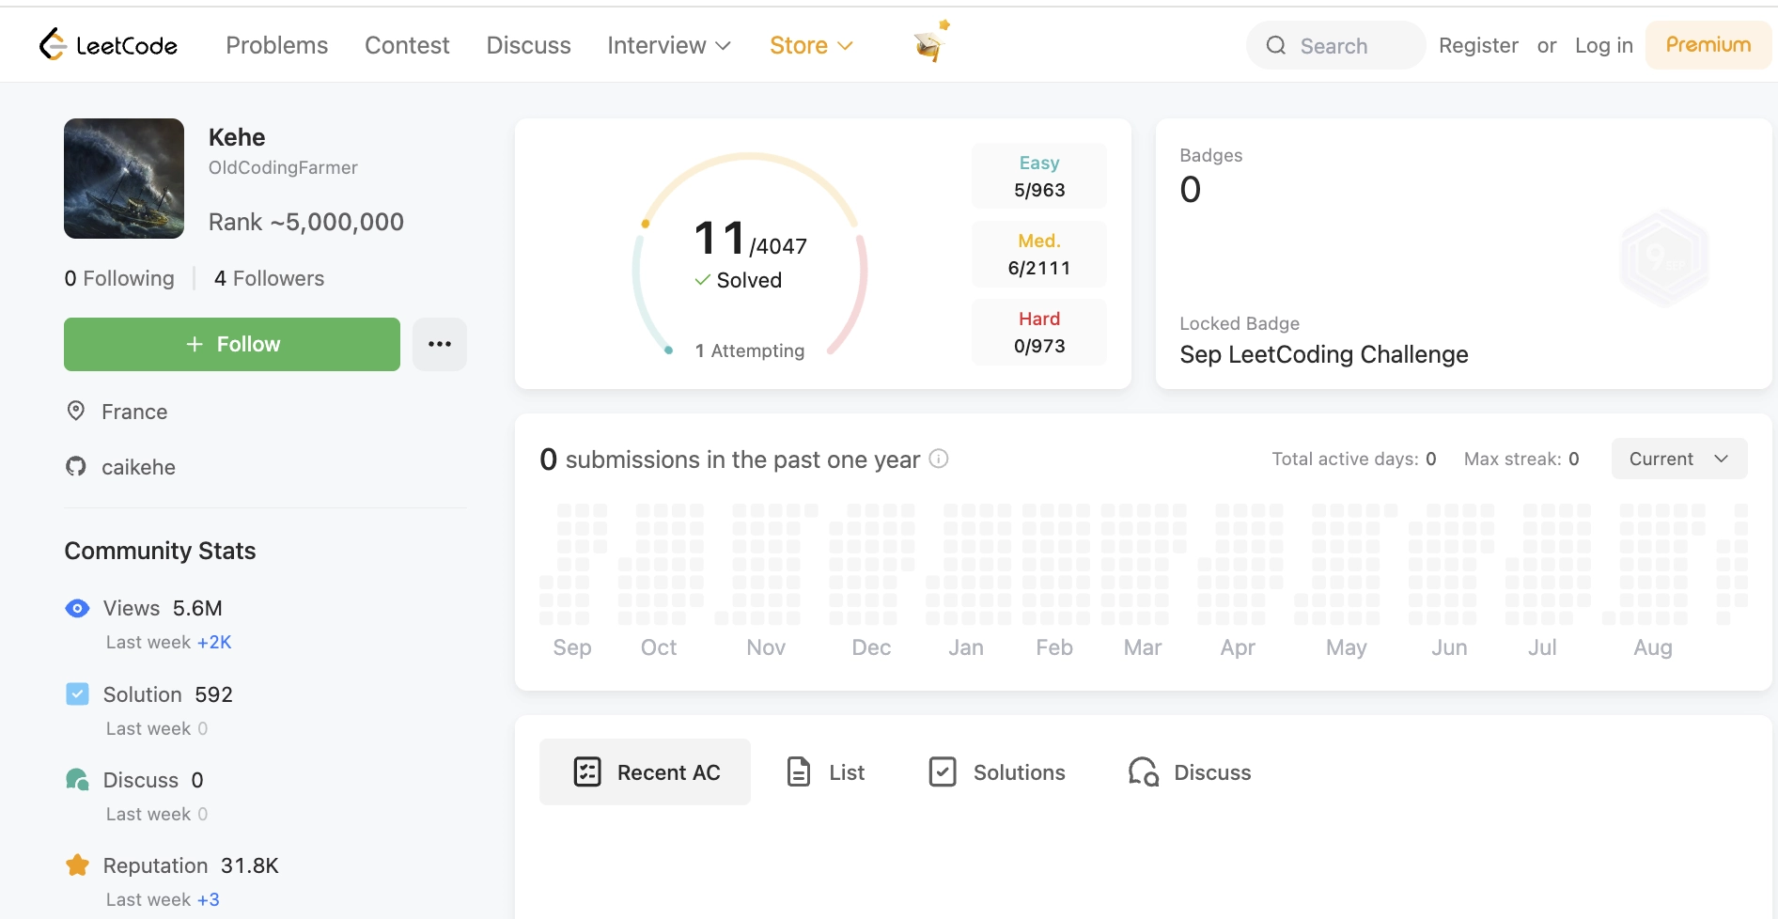View the 0 Following list

coord(119,278)
